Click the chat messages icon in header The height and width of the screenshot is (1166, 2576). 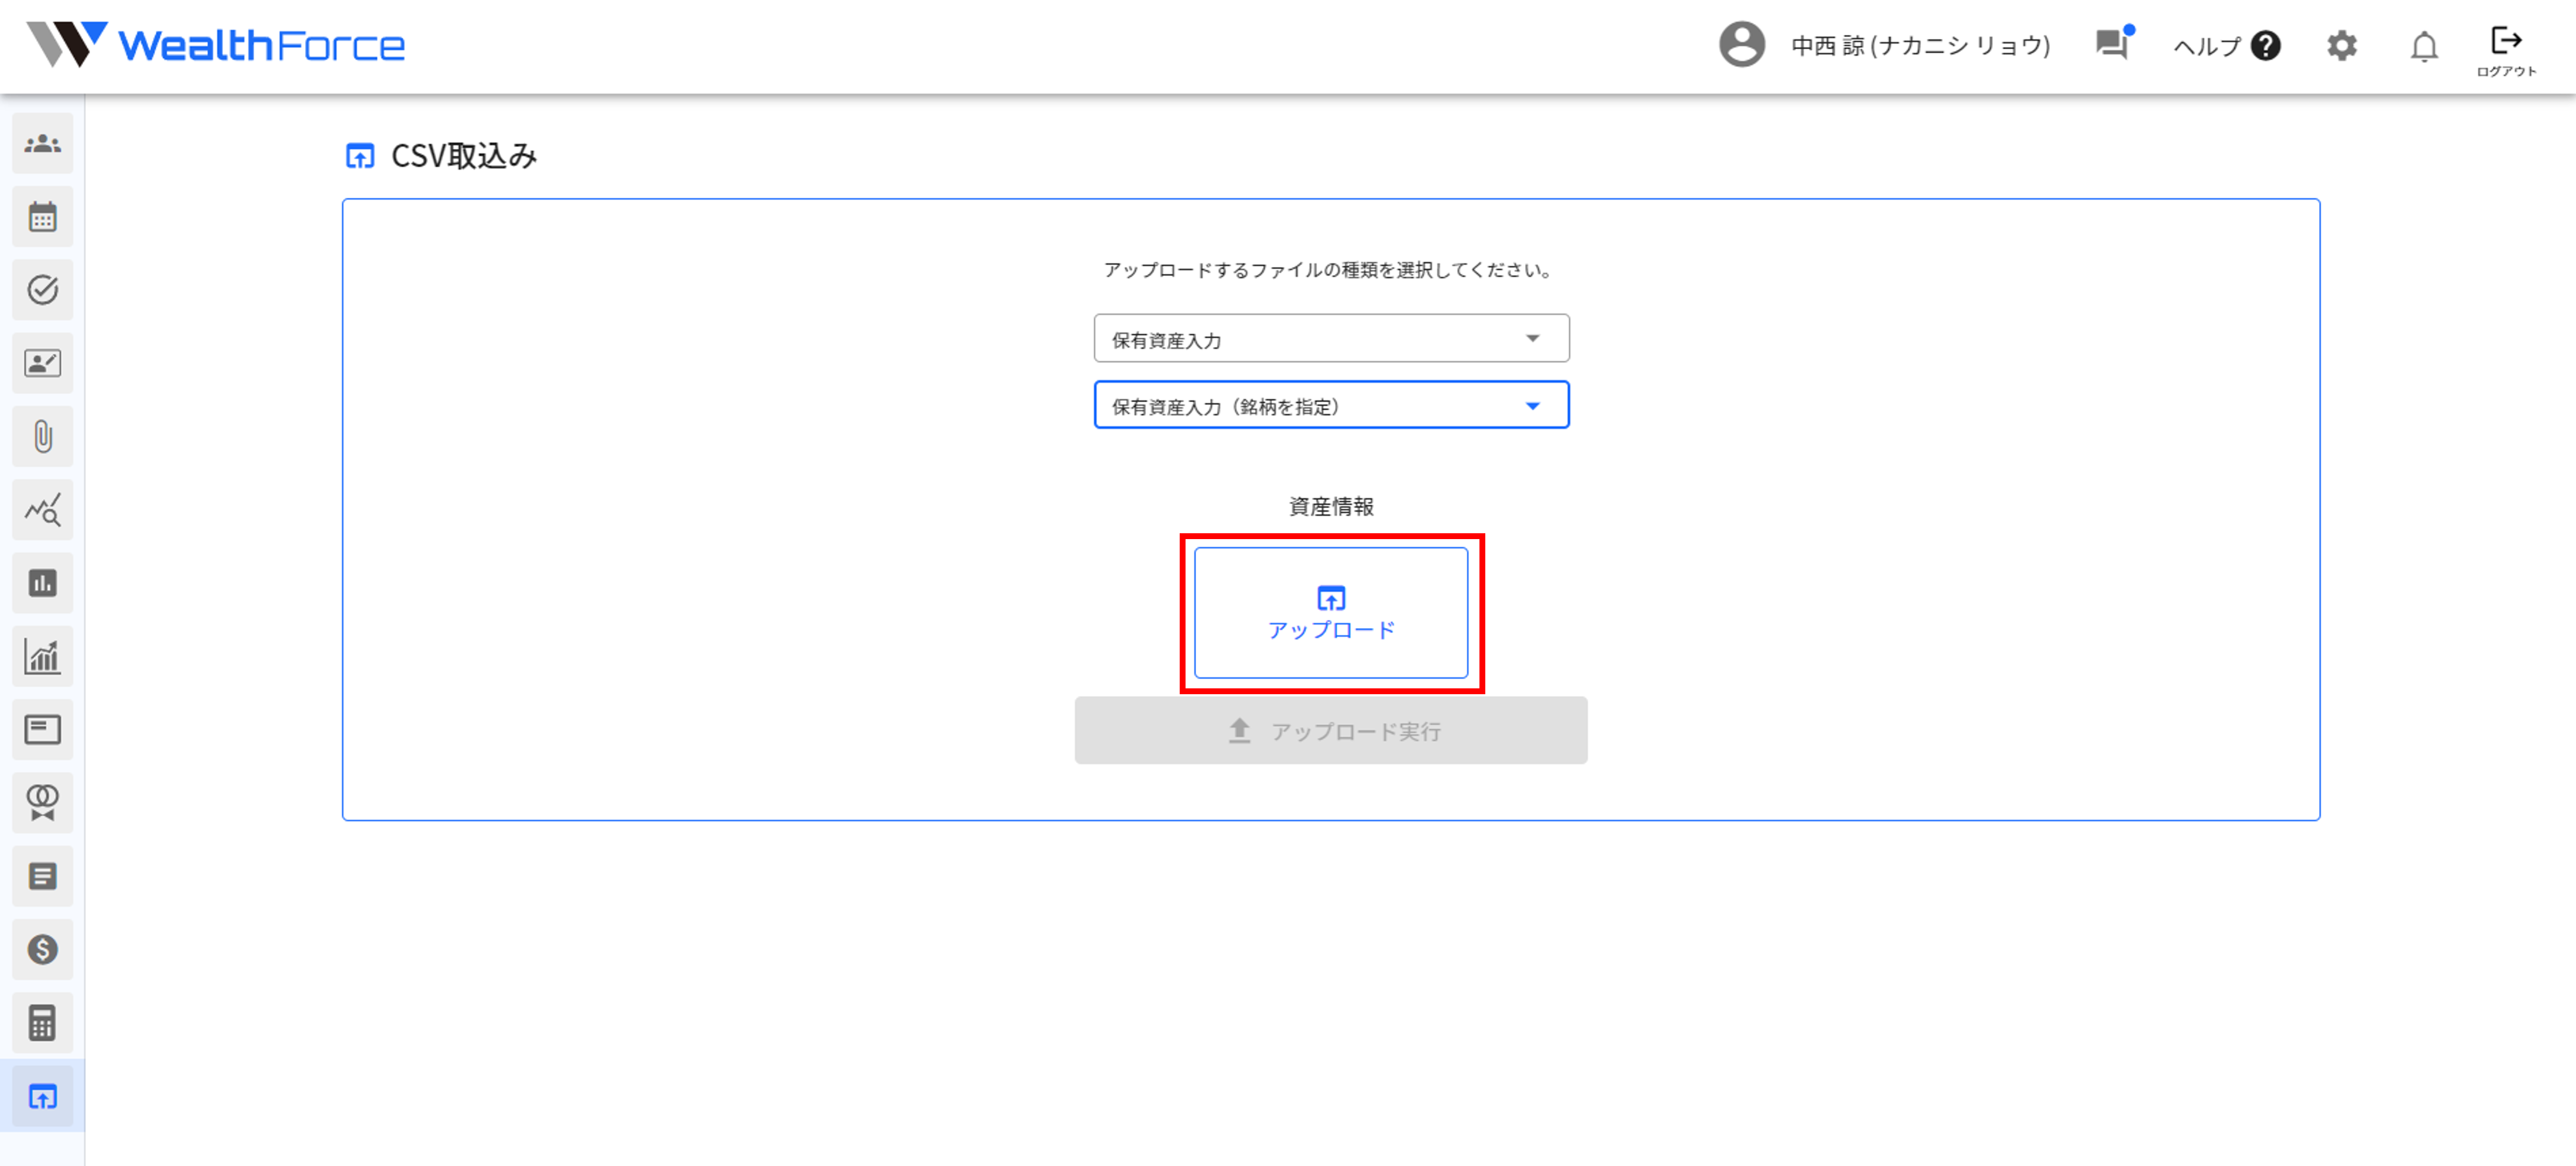tap(2111, 45)
